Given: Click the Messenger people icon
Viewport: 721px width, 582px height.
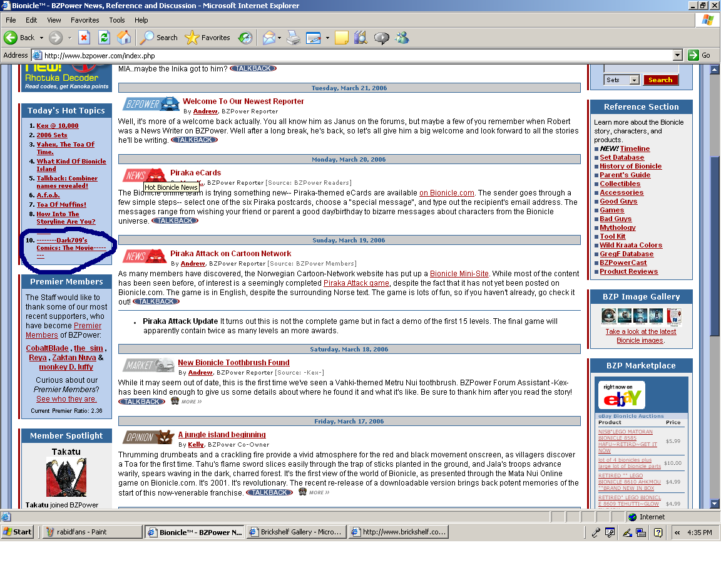Looking at the screenshot, I should (402, 38).
